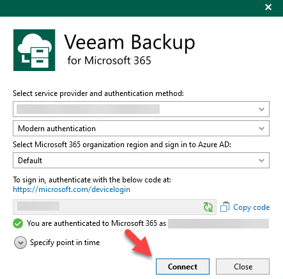The width and height of the screenshot is (283, 279).
Task: Click the Close button beside Connect
Action: click(243, 267)
